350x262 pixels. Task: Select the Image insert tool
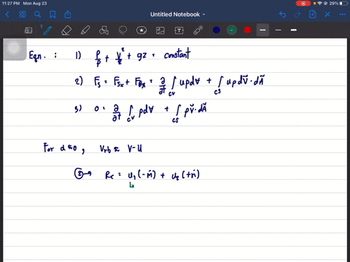160,31
